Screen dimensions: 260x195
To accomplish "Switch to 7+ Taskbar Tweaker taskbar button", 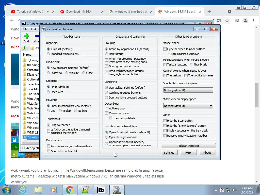I will click(x=117, y=190).
